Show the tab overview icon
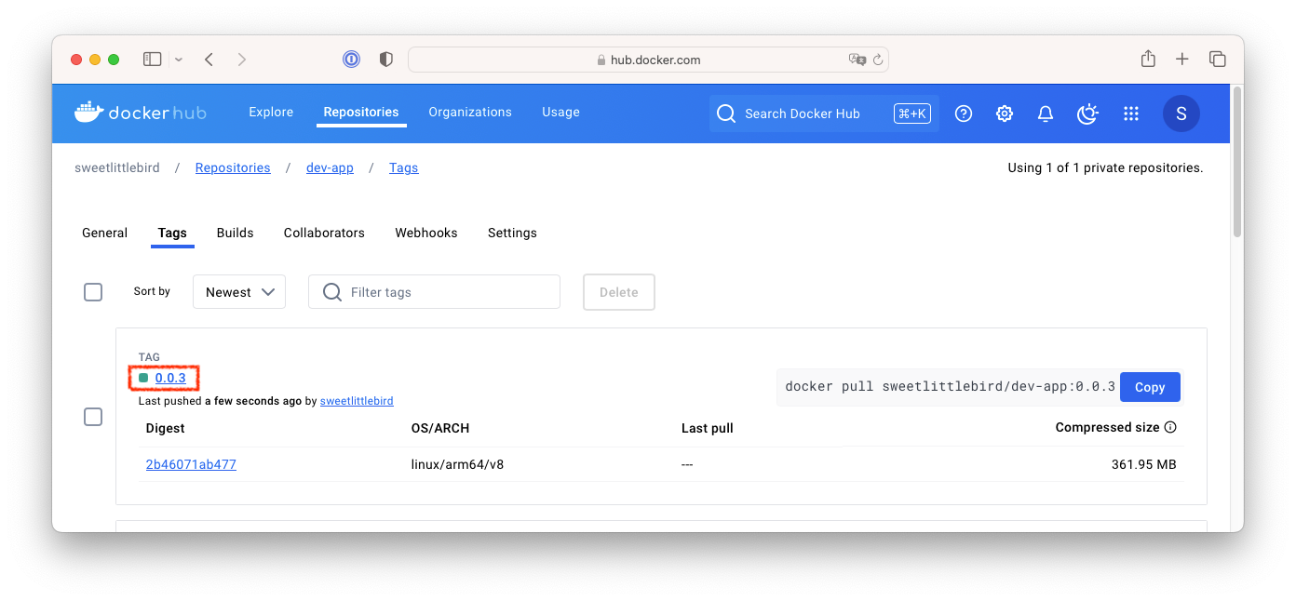This screenshot has width=1296, height=601. pyautogui.click(x=1217, y=60)
